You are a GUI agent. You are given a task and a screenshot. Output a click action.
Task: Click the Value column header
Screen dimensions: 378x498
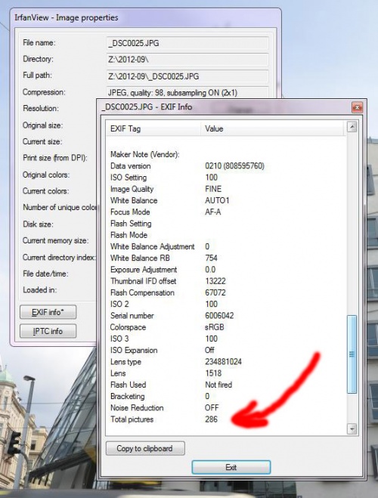(x=273, y=128)
